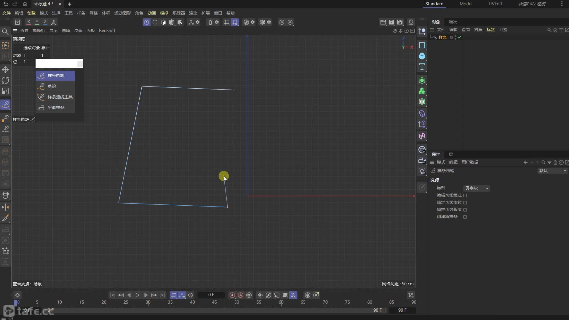Go to start of timeline

tap(112, 295)
